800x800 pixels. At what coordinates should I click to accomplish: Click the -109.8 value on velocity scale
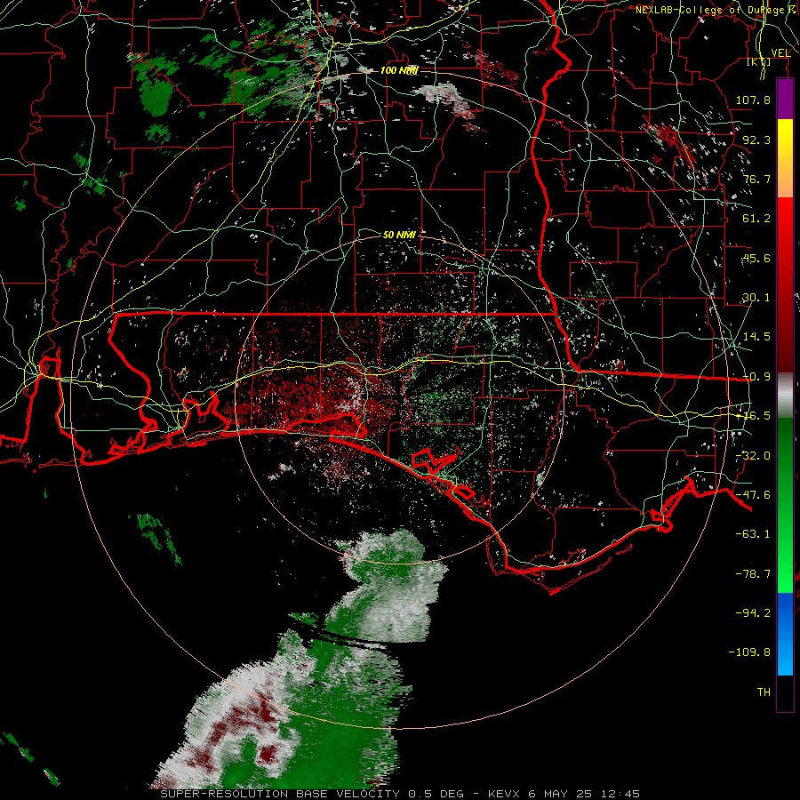749,652
